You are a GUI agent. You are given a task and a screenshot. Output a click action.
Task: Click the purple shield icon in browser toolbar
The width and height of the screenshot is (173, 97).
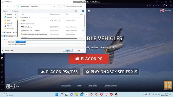pos(153,5)
